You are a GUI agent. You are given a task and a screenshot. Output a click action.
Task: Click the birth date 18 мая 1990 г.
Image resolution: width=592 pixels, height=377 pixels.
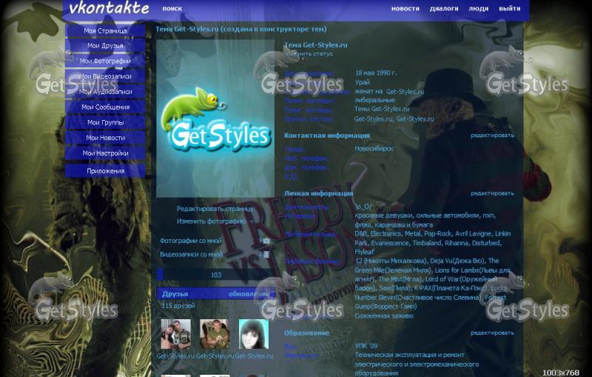pos(376,73)
